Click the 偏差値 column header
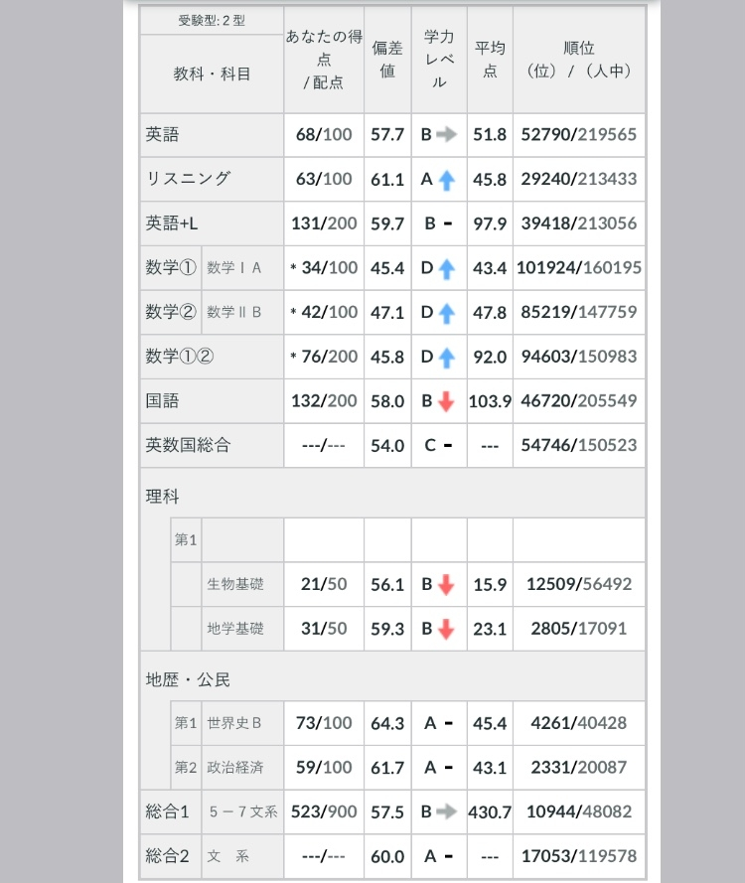 (387, 60)
